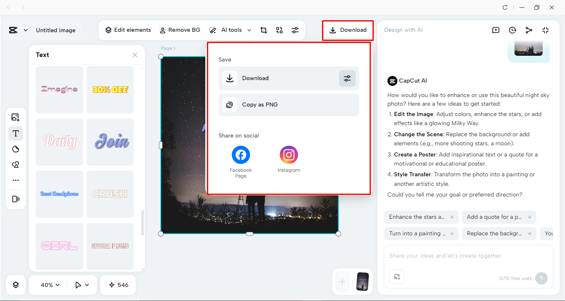The width and height of the screenshot is (565, 301).
Task: Click the '10/10 free uses' text
Action: click(515, 278)
